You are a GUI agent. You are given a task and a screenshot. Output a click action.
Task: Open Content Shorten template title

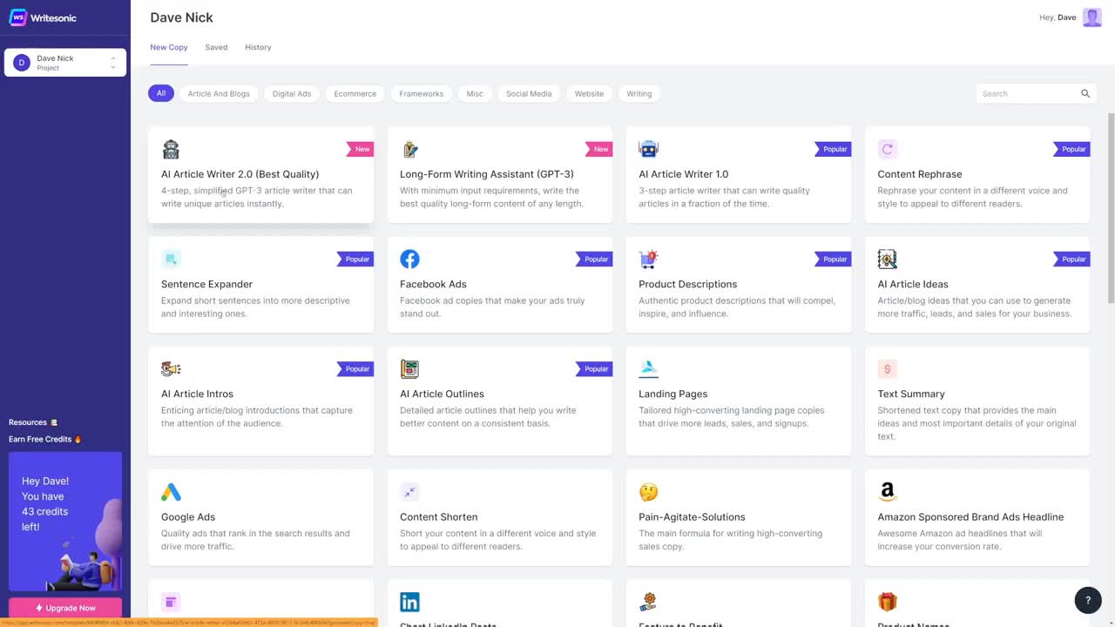(438, 516)
